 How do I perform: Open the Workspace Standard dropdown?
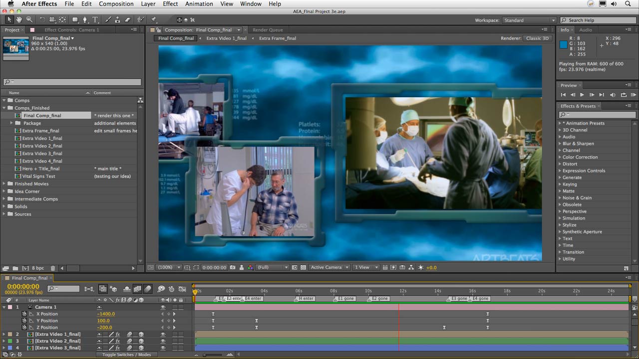click(529, 20)
